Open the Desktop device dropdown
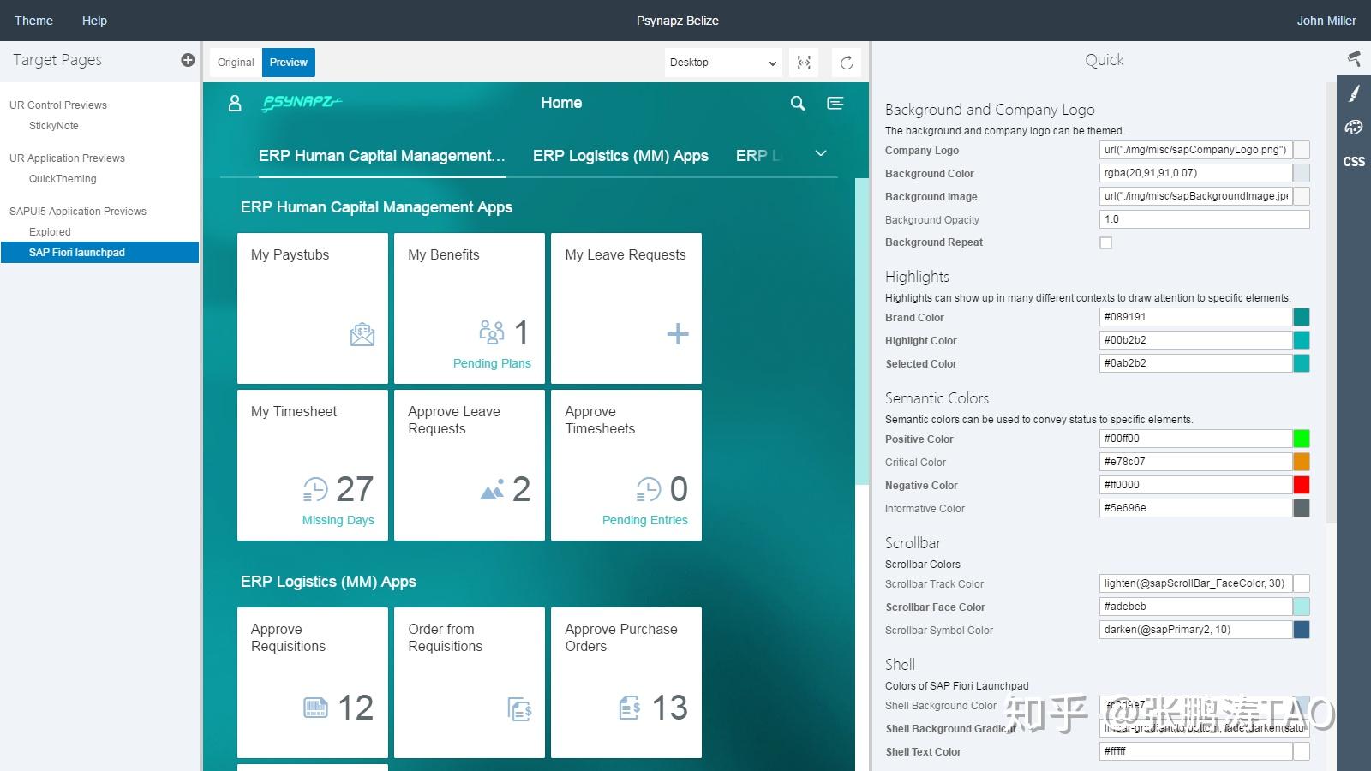The height and width of the screenshot is (771, 1371). pos(723,63)
